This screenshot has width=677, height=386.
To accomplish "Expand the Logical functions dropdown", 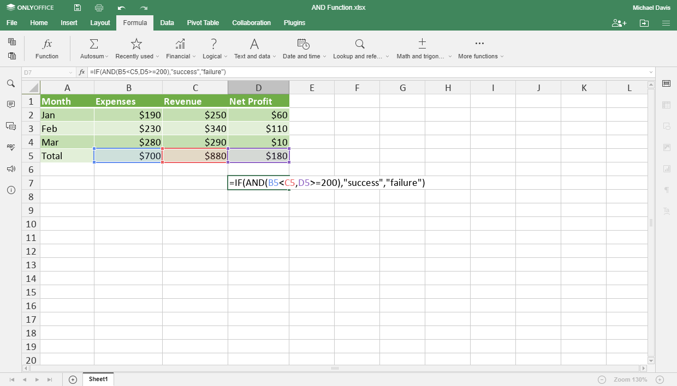I will 225,57.
